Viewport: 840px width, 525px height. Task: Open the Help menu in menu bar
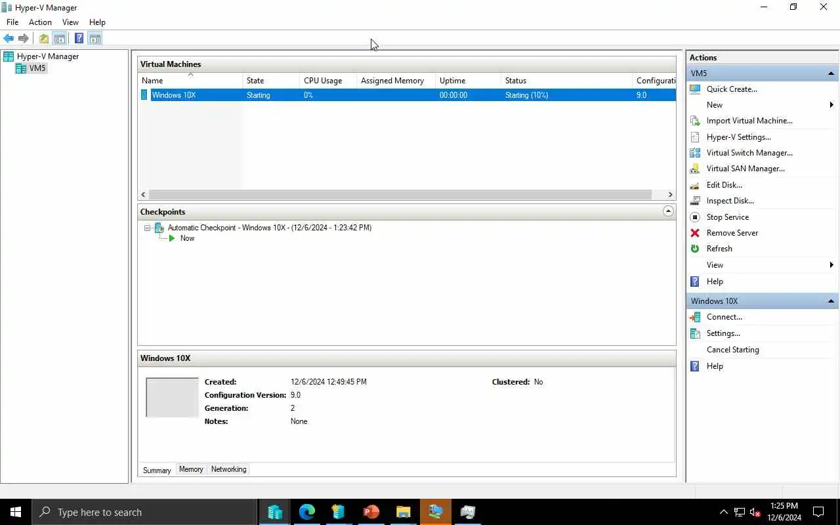pyautogui.click(x=97, y=22)
